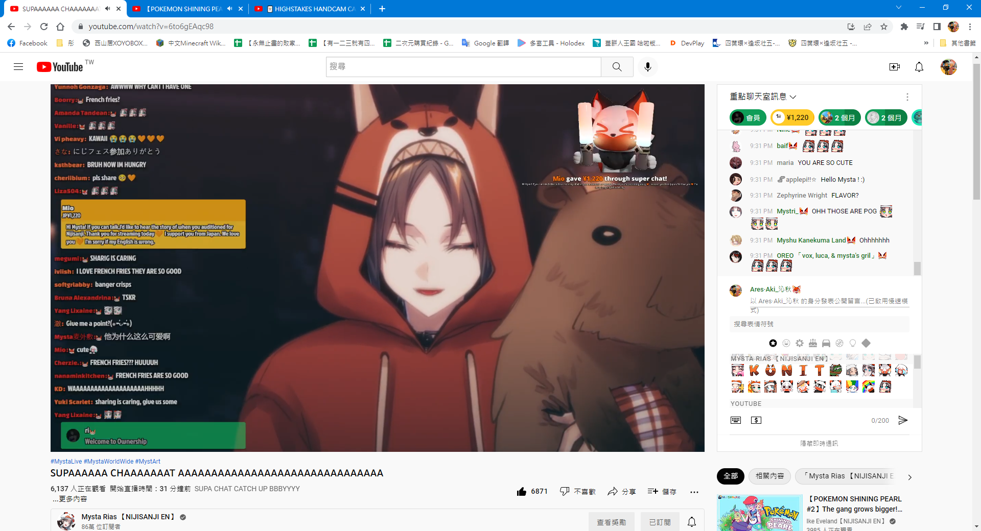
Task: Show next related filter chips arrow
Action: (x=909, y=477)
